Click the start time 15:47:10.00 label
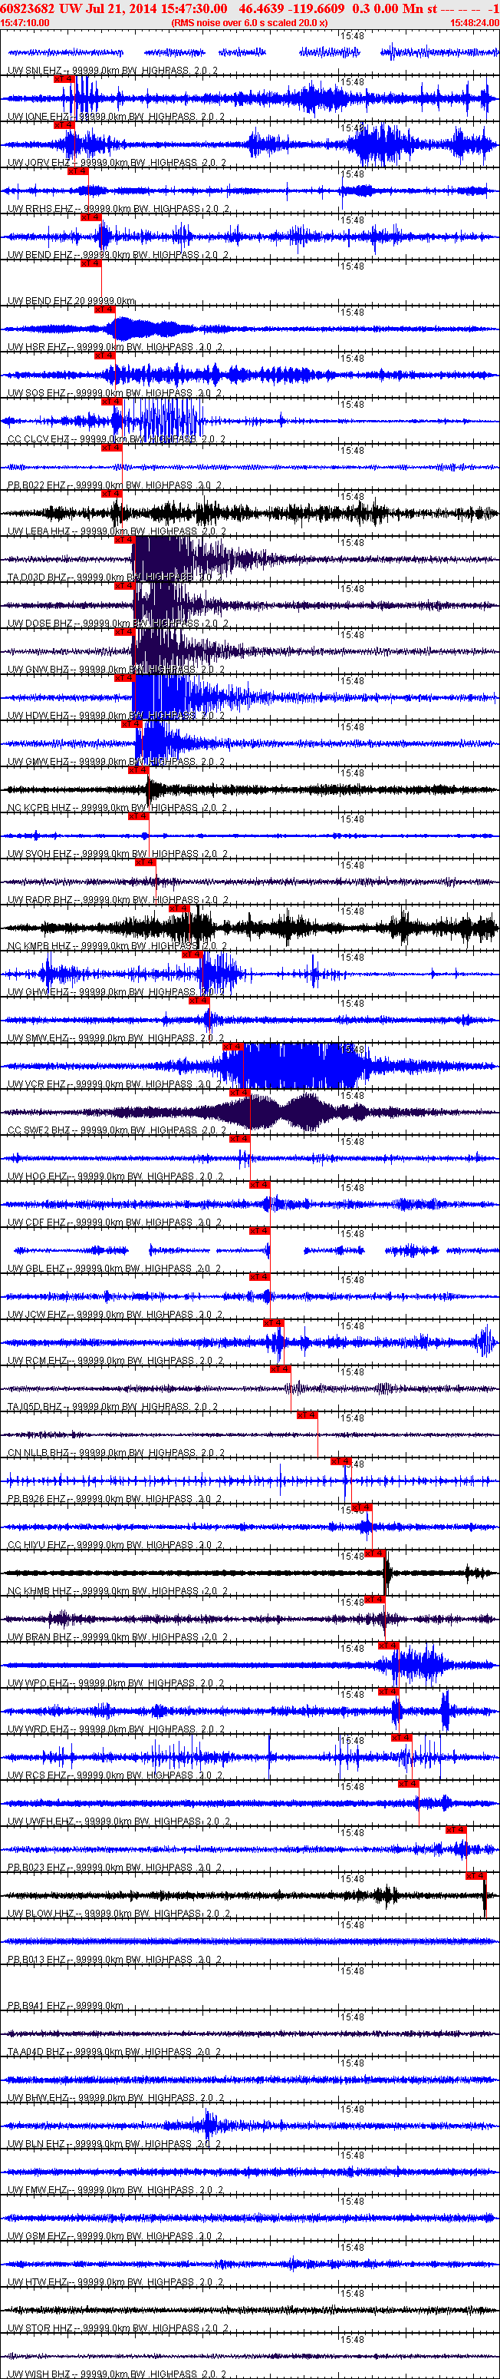 click(x=25, y=23)
